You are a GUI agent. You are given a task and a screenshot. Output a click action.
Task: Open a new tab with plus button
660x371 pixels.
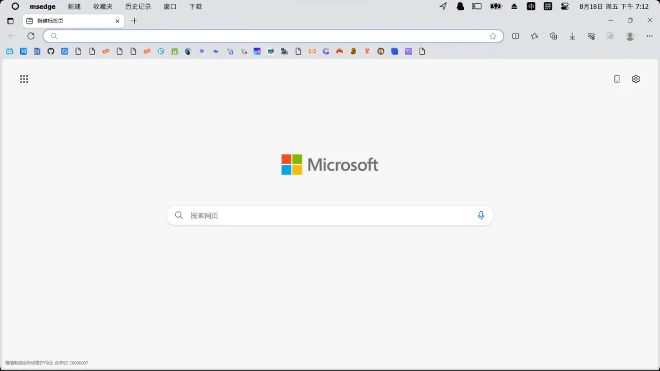(134, 21)
